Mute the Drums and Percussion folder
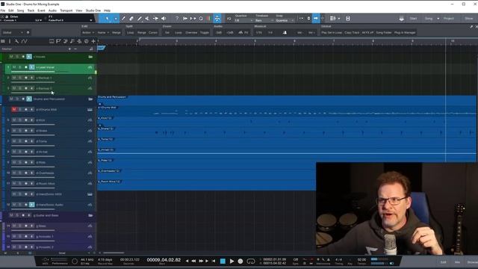478x269 pixels. tap(11, 99)
